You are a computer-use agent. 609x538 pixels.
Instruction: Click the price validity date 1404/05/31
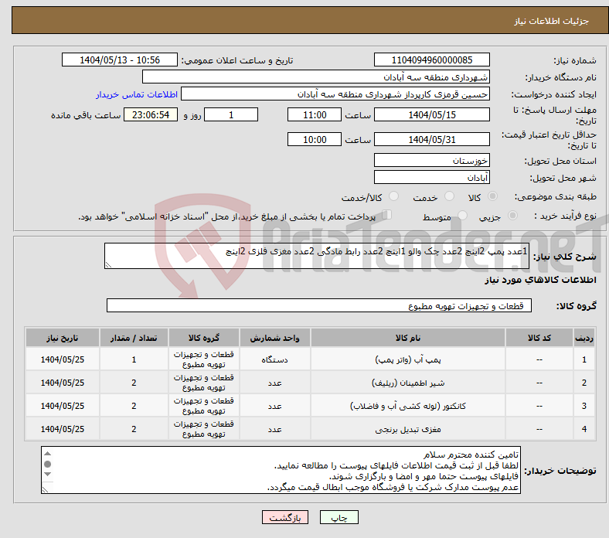(x=431, y=139)
